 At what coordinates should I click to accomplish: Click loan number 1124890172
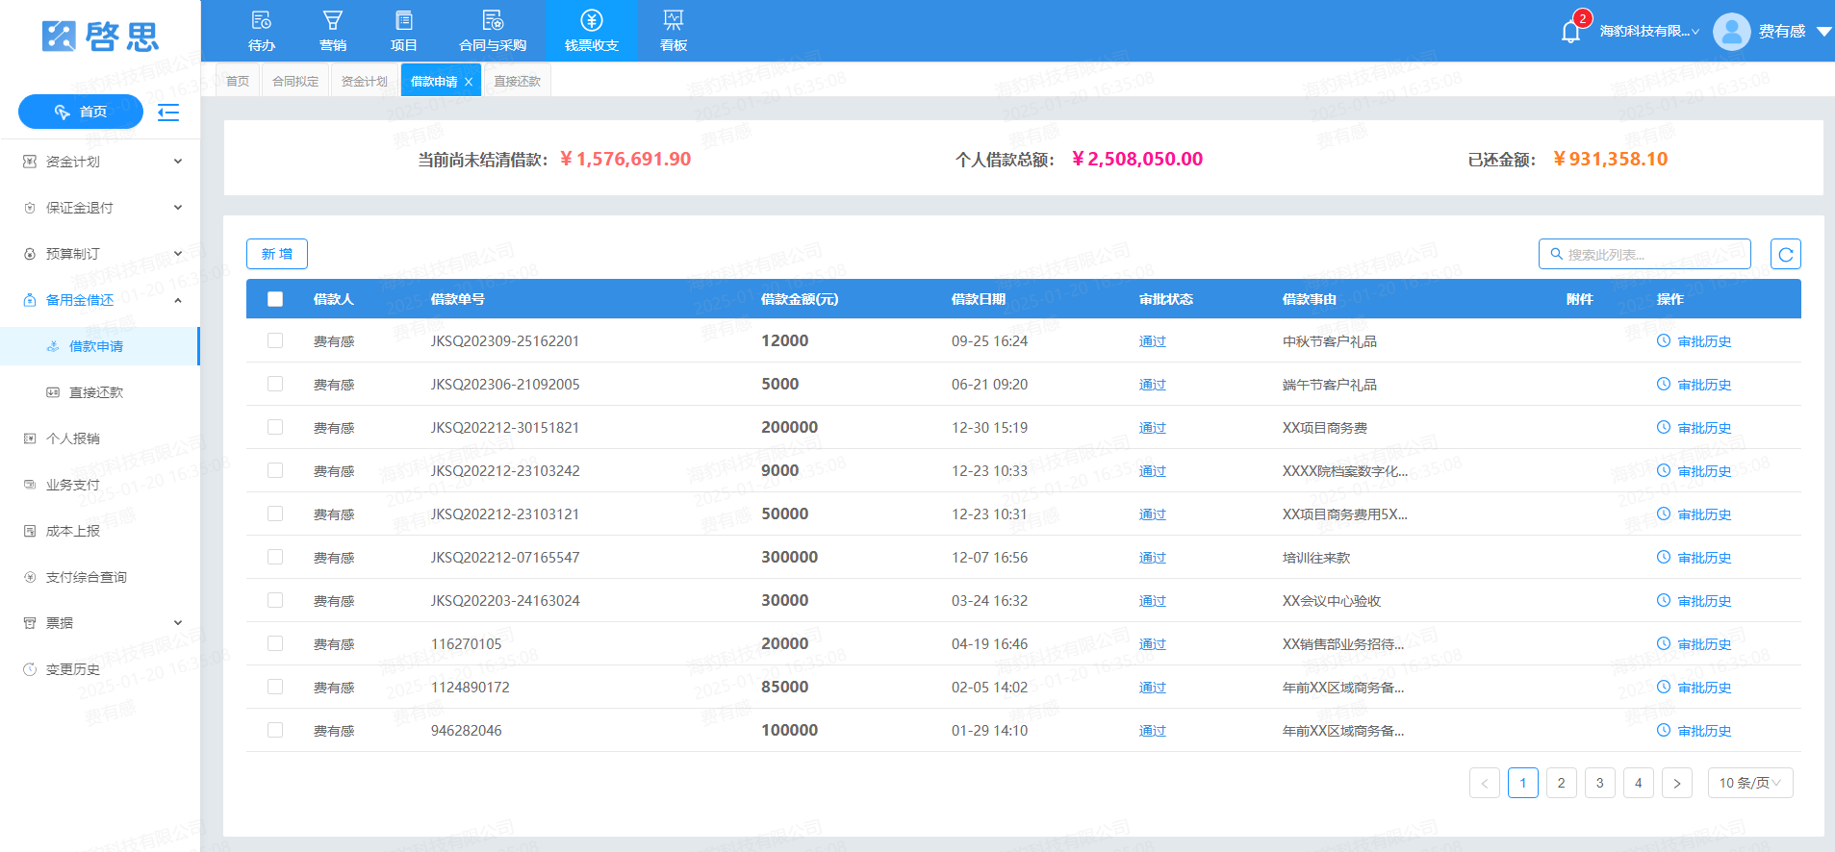pyautogui.click(x=471, y=688)
